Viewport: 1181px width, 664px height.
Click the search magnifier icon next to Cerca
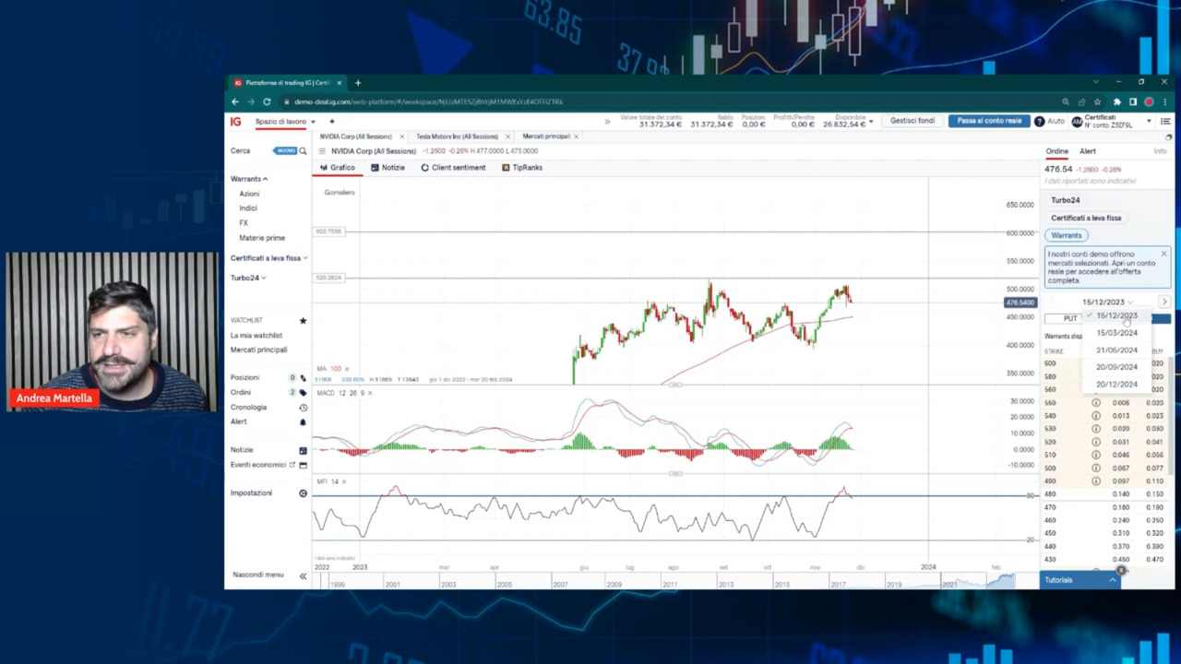coord(303,151)
